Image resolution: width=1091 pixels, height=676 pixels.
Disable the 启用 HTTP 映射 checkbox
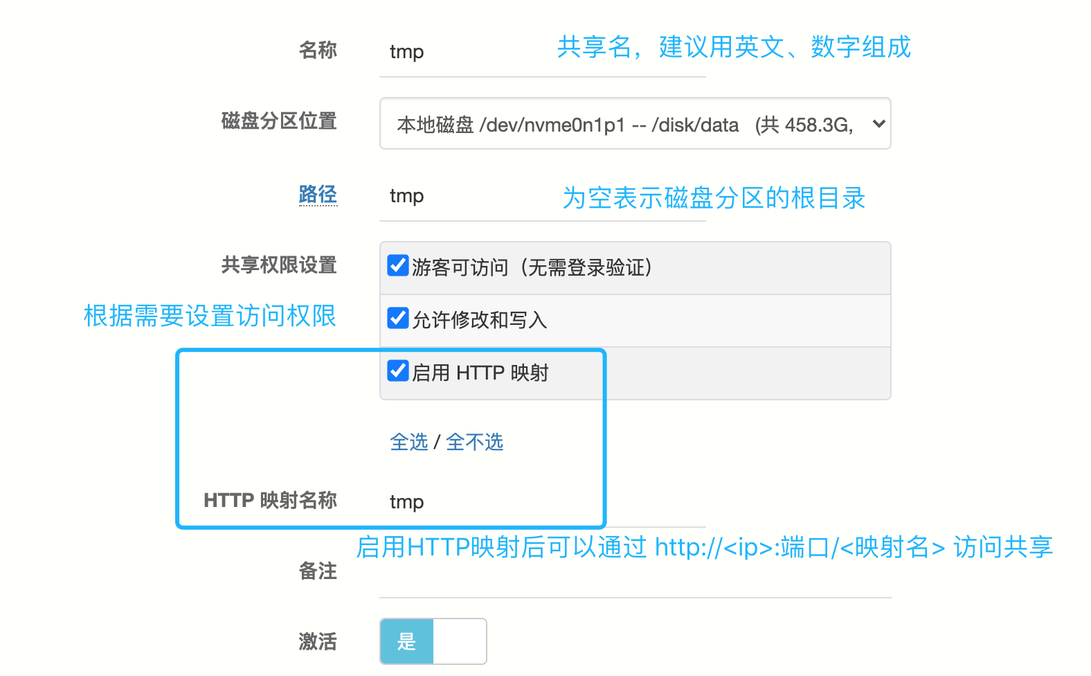398,371
